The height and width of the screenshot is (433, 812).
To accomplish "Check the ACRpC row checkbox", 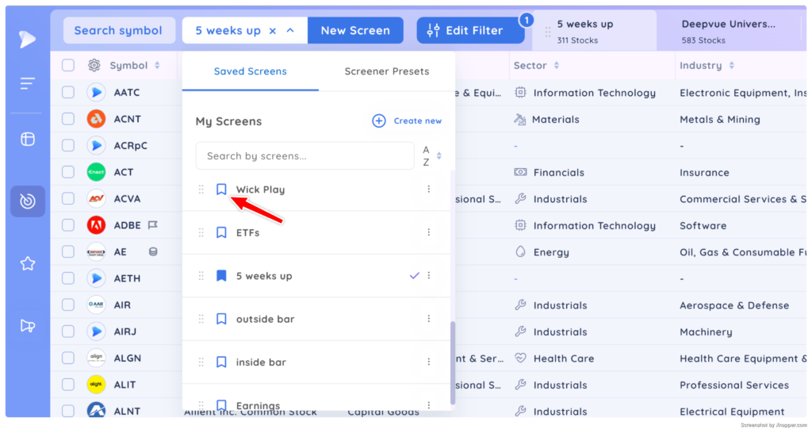I will point(68,146).
